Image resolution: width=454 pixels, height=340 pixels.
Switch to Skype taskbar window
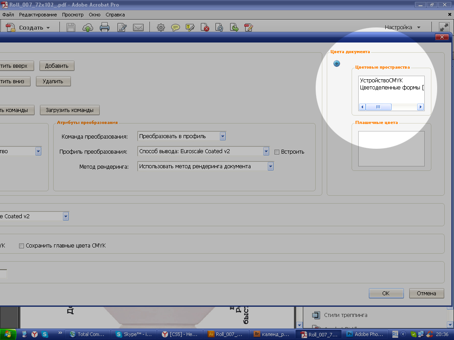(x=134, y=334)
